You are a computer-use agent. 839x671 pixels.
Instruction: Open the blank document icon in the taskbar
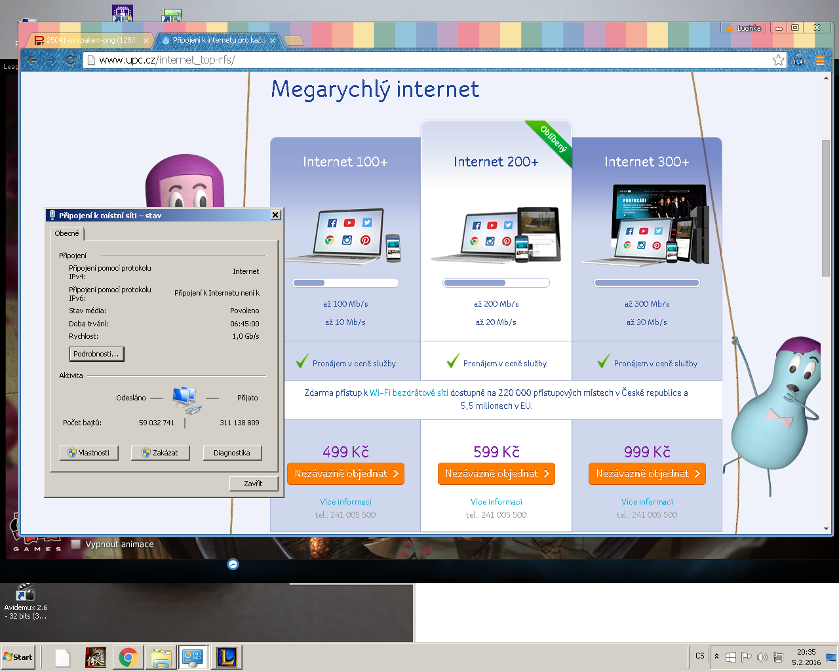click(62, 657)
